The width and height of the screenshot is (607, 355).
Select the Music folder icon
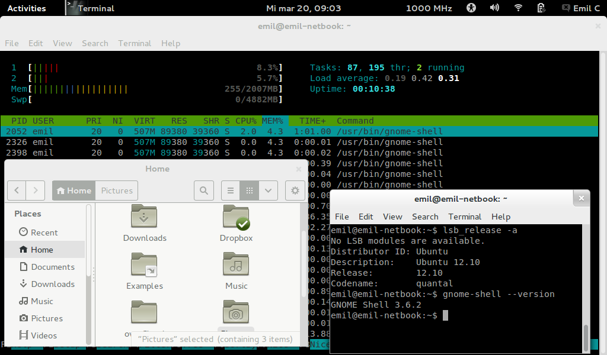[236, 264]
